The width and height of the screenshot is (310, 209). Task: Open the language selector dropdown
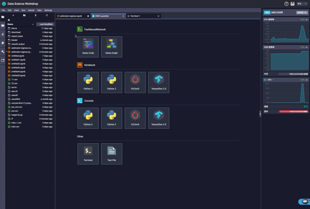click(302, 4)
